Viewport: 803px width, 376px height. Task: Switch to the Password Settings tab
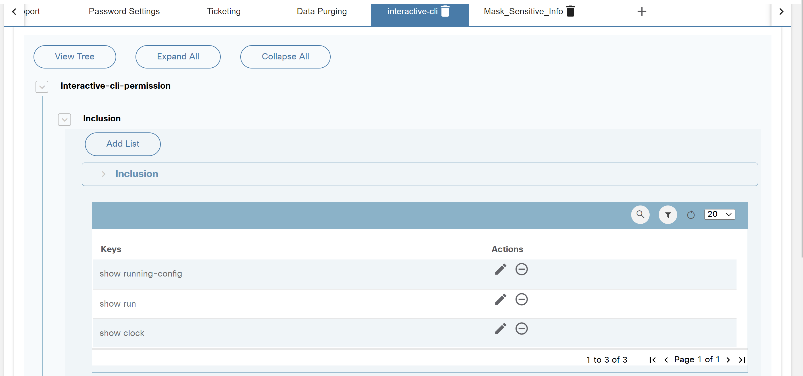coord(124,12)
